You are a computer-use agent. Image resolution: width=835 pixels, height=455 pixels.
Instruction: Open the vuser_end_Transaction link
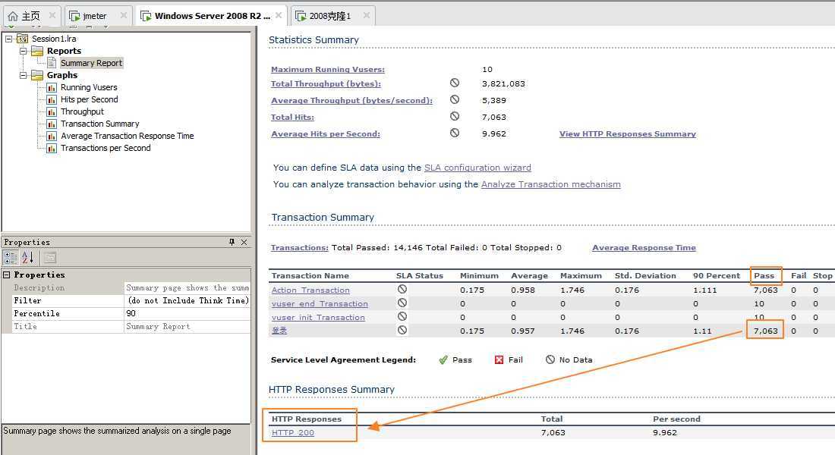(x=320, y=304)
